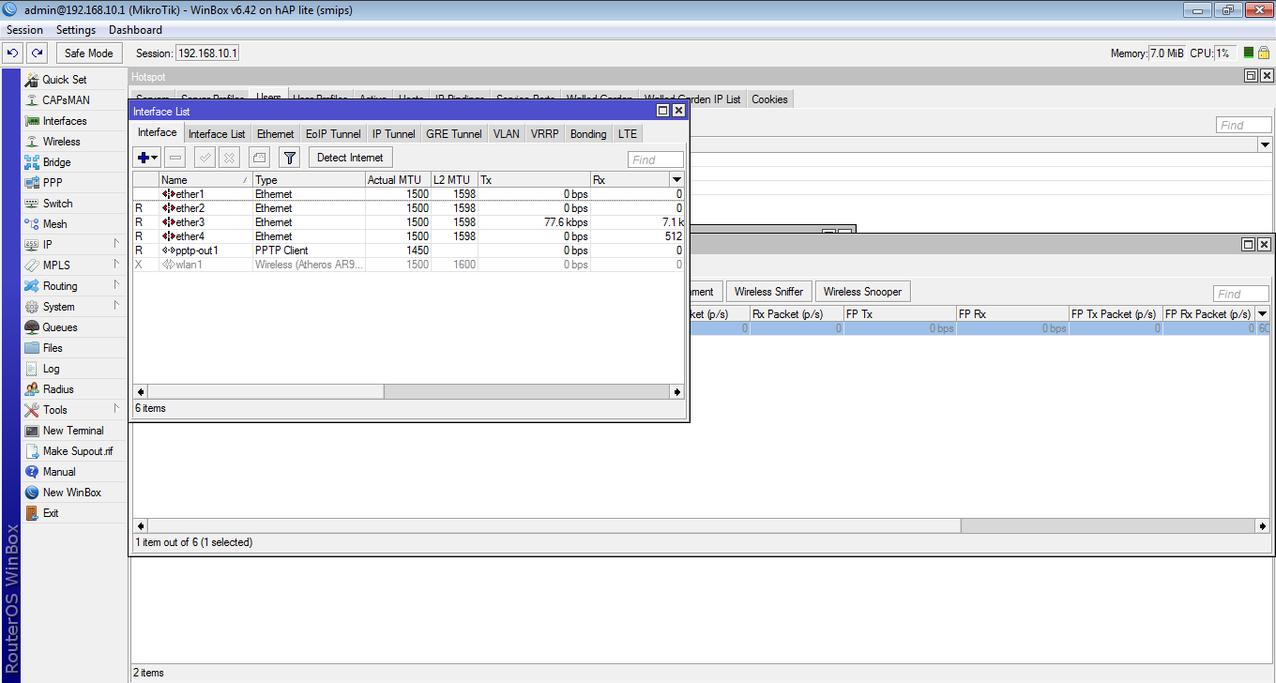
Task: Toggle Safe Mode button
Action: pos(89,53)
